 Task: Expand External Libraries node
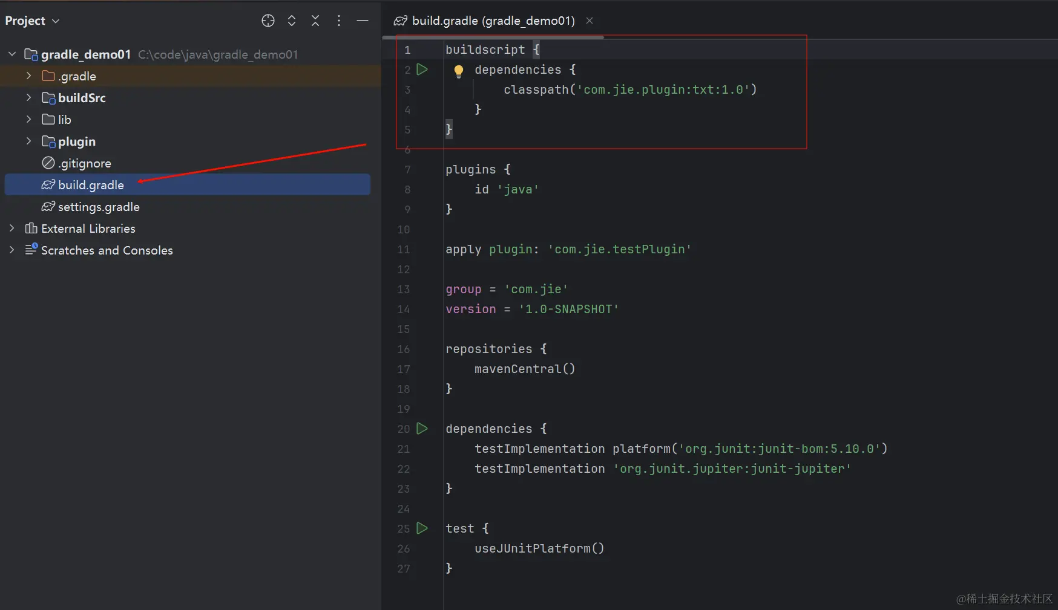pos(12,229)
